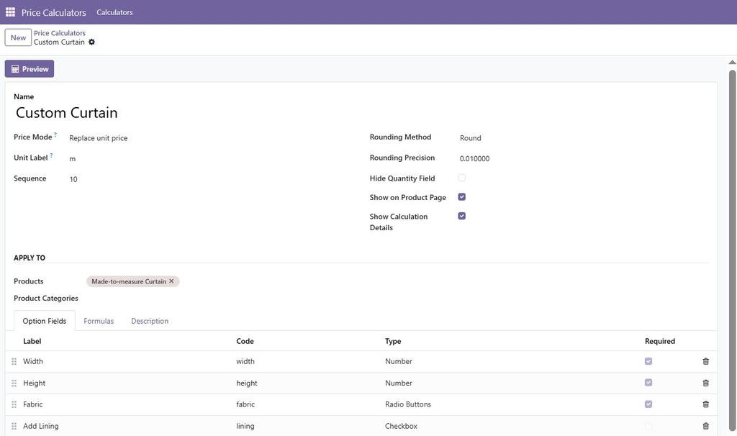Delete the Fabric option field row
Viewport: 737px width, 436px height.
click(705, 404)
